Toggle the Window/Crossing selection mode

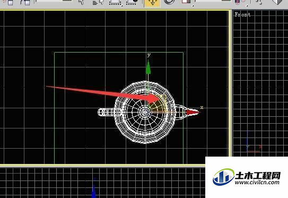pos(132,2)
